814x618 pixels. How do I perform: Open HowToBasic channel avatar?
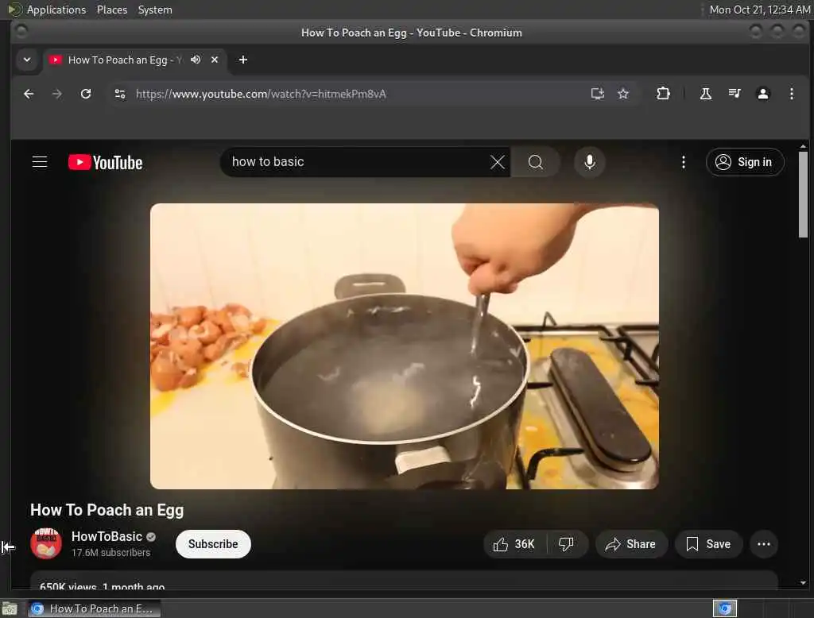[x=46, y=543]
